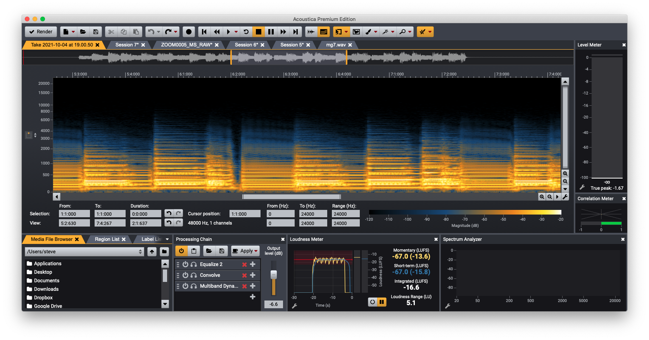
Task: Click the Loop playback icon
Action: click(246, 32)
